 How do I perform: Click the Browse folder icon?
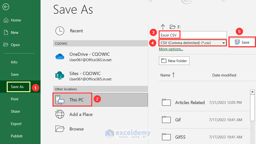(x=60, y=129)
